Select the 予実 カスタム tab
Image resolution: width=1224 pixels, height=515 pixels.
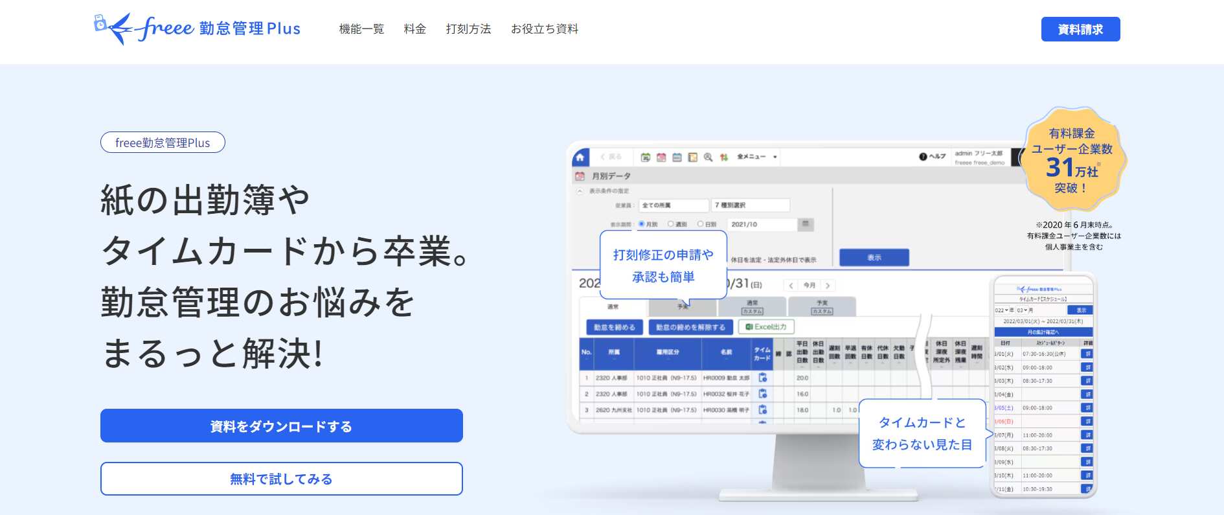[822, 307]
